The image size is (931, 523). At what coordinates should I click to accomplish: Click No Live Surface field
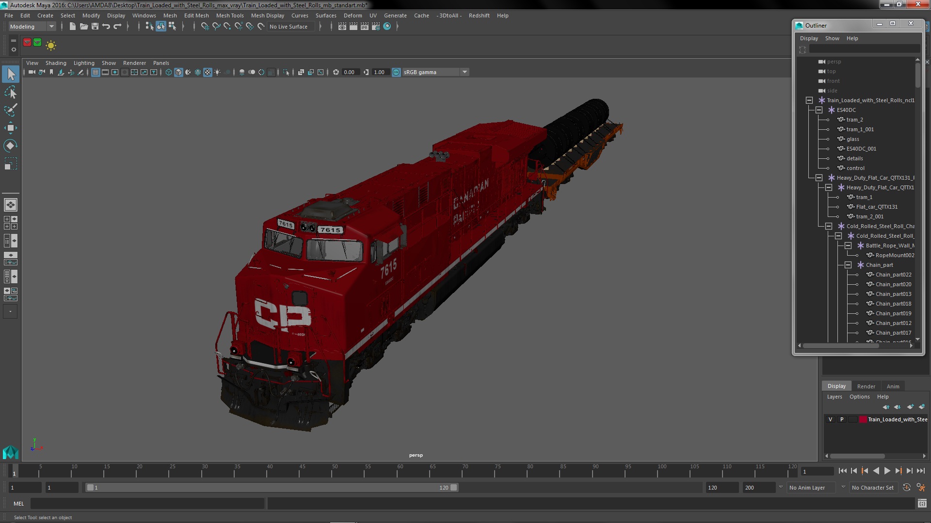[x=291, y=27]
